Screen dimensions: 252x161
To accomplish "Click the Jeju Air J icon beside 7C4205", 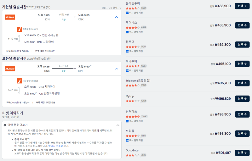I will [x=20, y=29].
